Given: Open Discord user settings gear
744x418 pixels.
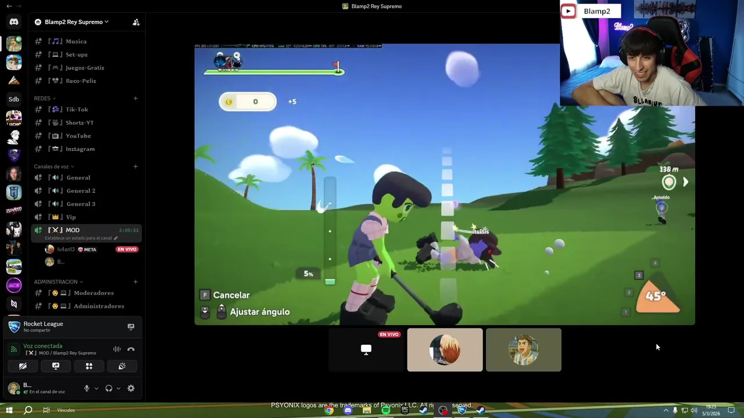Looking at the screenshot, I should pyautogui.click(x=131, y=388).
